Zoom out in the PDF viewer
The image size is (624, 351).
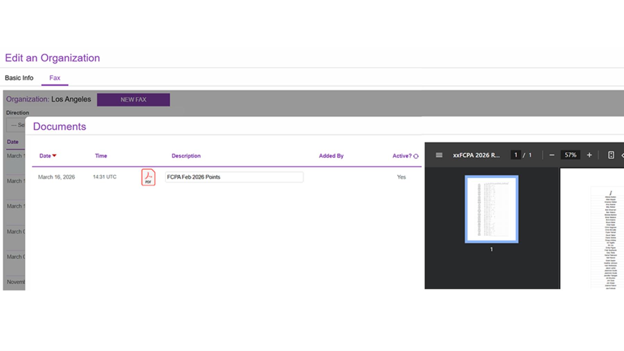552,155
